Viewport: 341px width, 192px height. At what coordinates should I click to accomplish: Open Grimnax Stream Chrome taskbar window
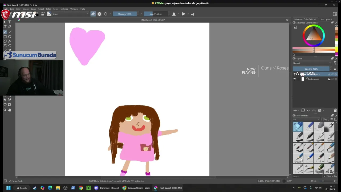[136, 188]
